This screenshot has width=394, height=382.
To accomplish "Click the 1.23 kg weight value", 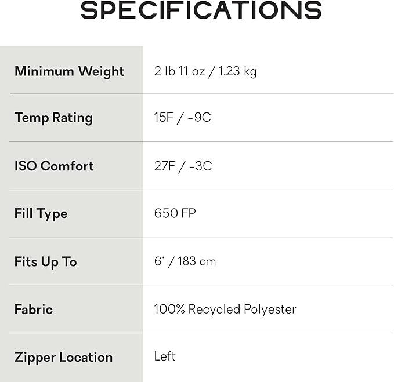I will point(236,71).
